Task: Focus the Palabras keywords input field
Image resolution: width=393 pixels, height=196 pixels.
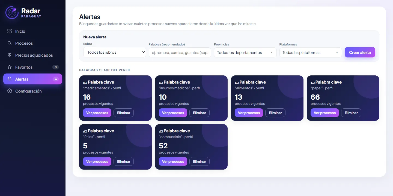Action: pyautogui.click(x=180, y=53)
